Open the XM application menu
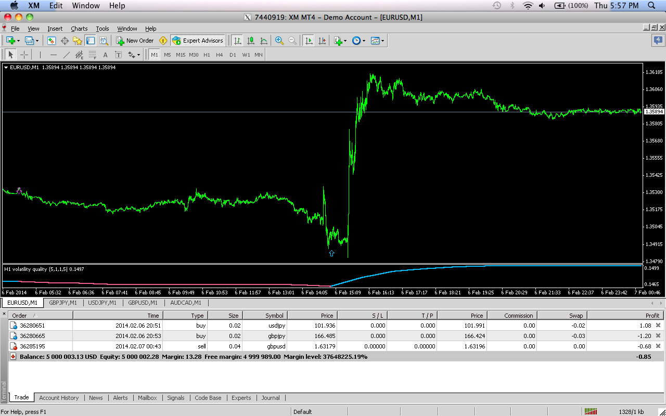The width and height of the screenshot is (666, 416). pos(34,6)
